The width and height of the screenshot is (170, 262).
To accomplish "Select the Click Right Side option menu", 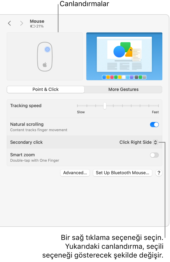I will tap(138, 142).
